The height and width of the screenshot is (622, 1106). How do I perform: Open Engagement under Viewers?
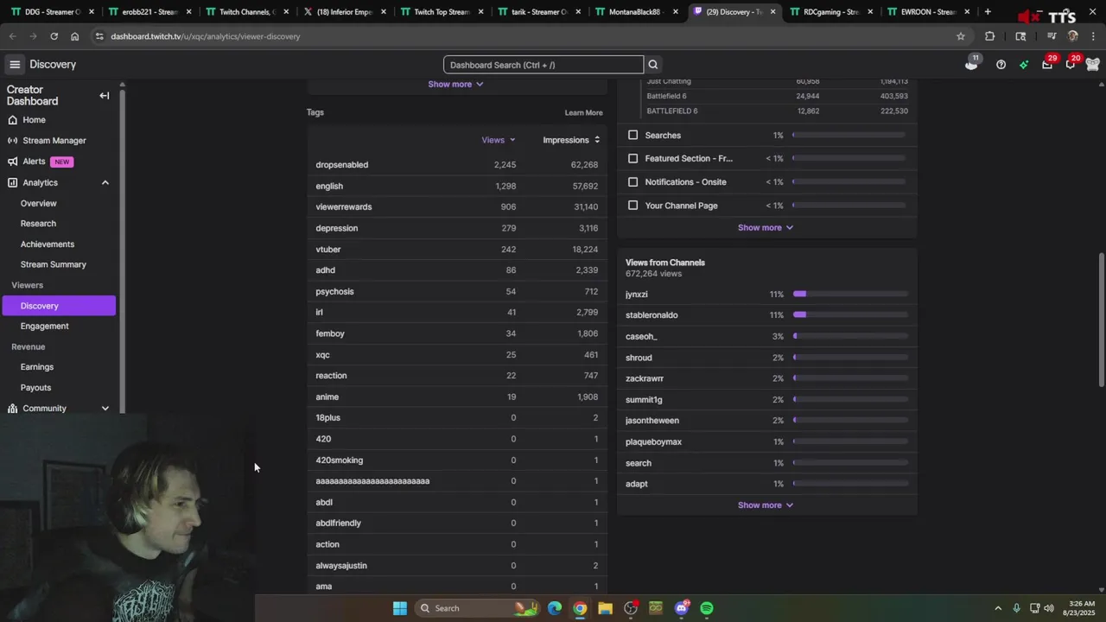45,327
